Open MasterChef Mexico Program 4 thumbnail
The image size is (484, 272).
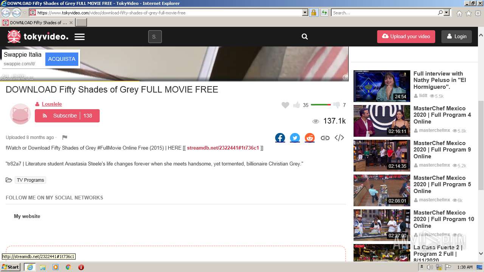[382, 121]
